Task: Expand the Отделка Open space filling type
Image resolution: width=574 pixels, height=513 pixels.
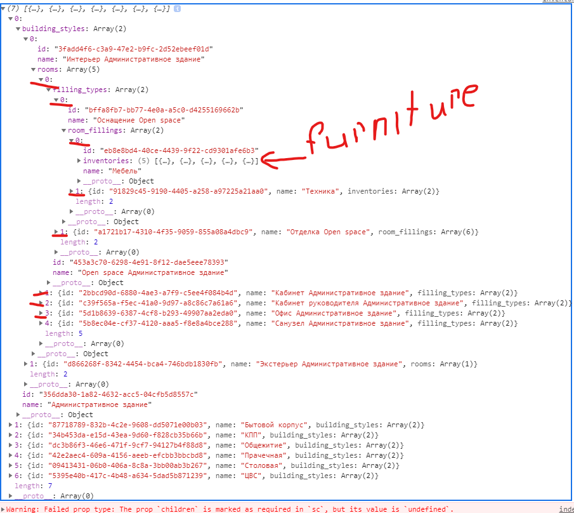Action: (56, 232)
